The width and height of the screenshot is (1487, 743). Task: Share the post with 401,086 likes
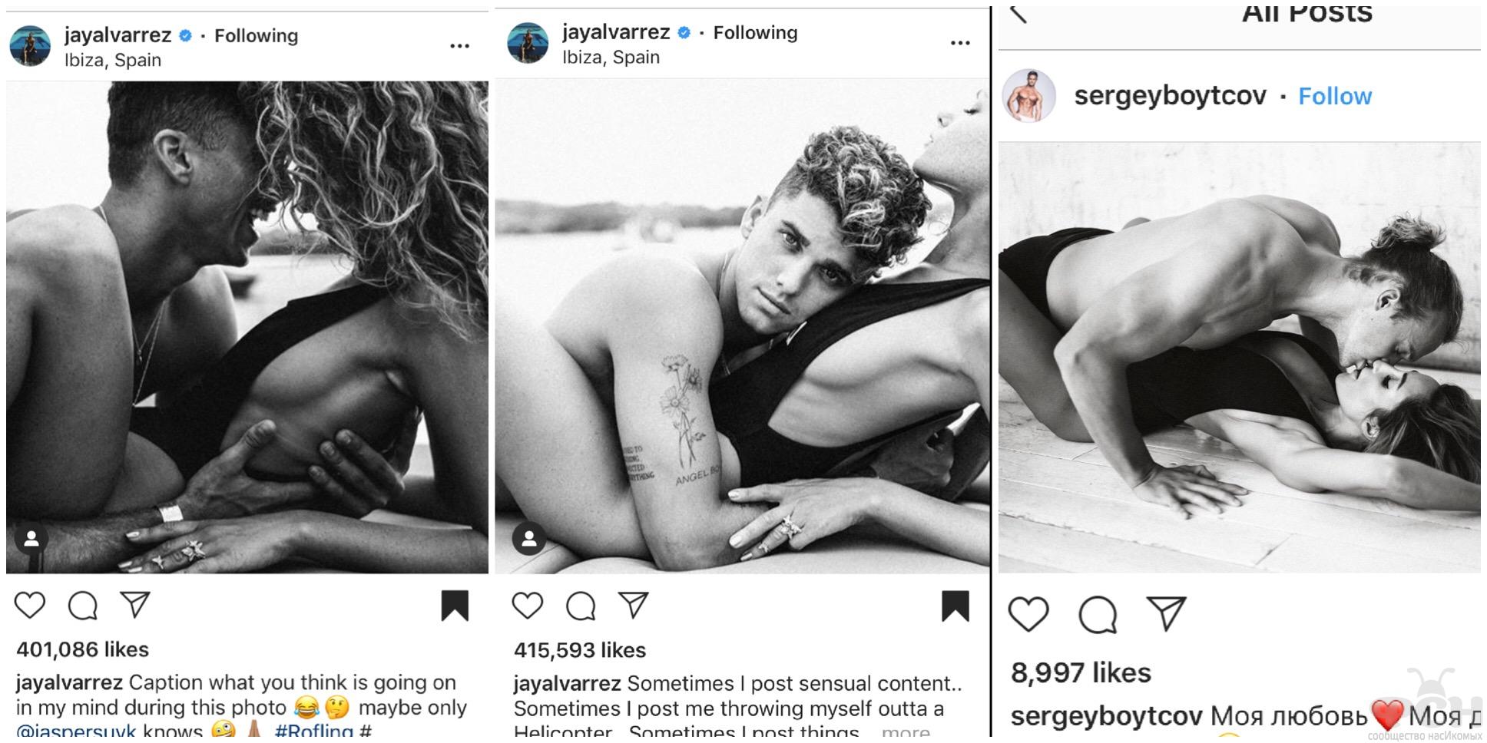coord(135,605)
